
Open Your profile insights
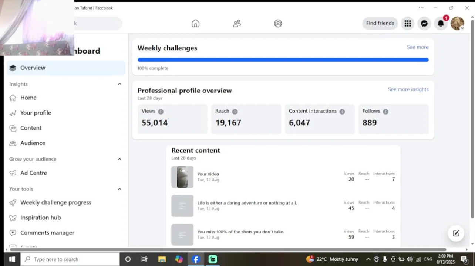point(66,113)
